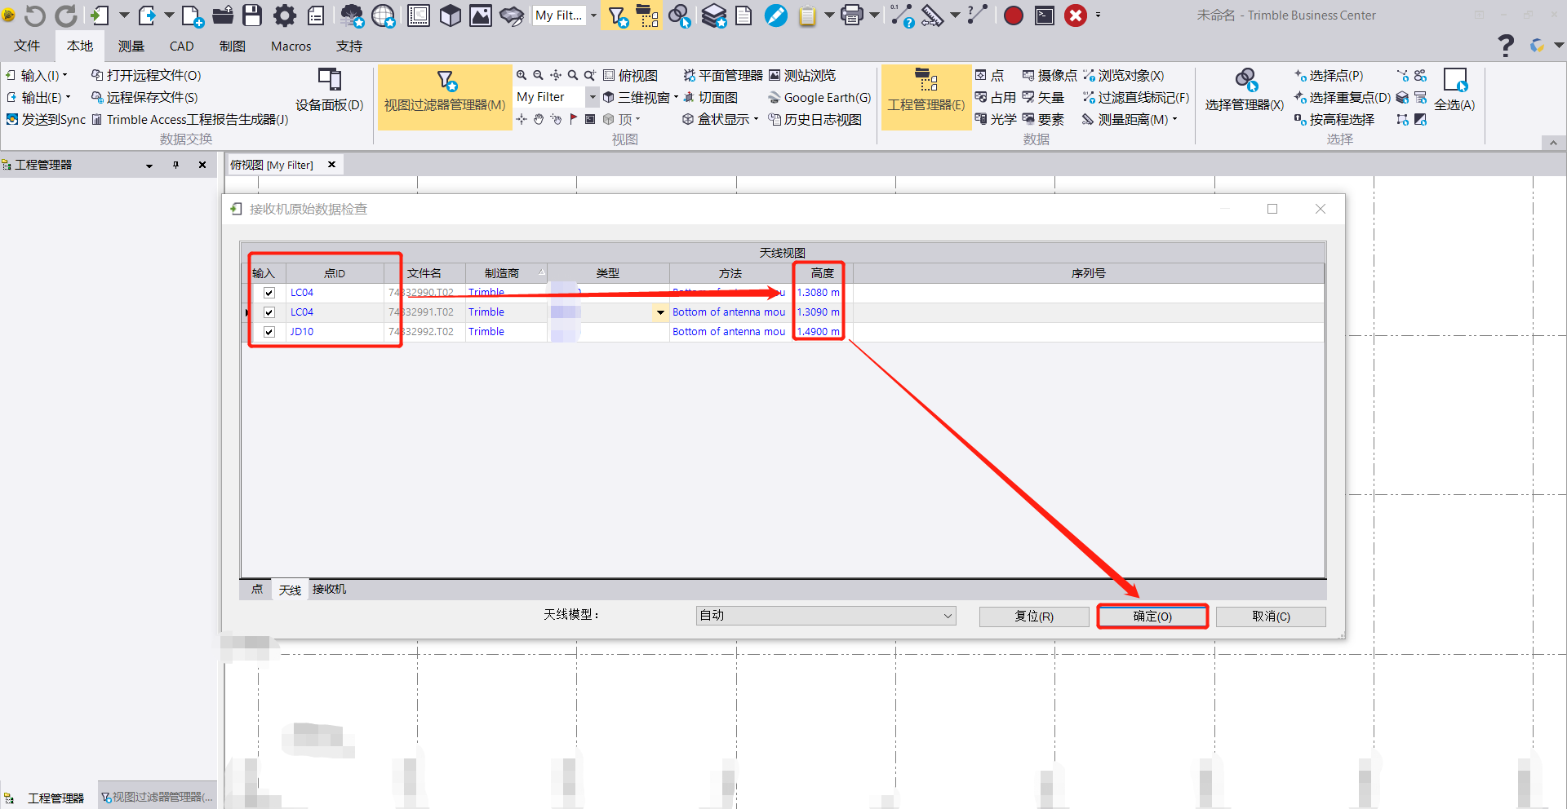Click the blue pencil edit icon
1567x809 pixels.
(775, 15)
